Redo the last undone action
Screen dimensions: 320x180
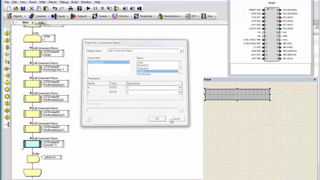coord(61,8)
